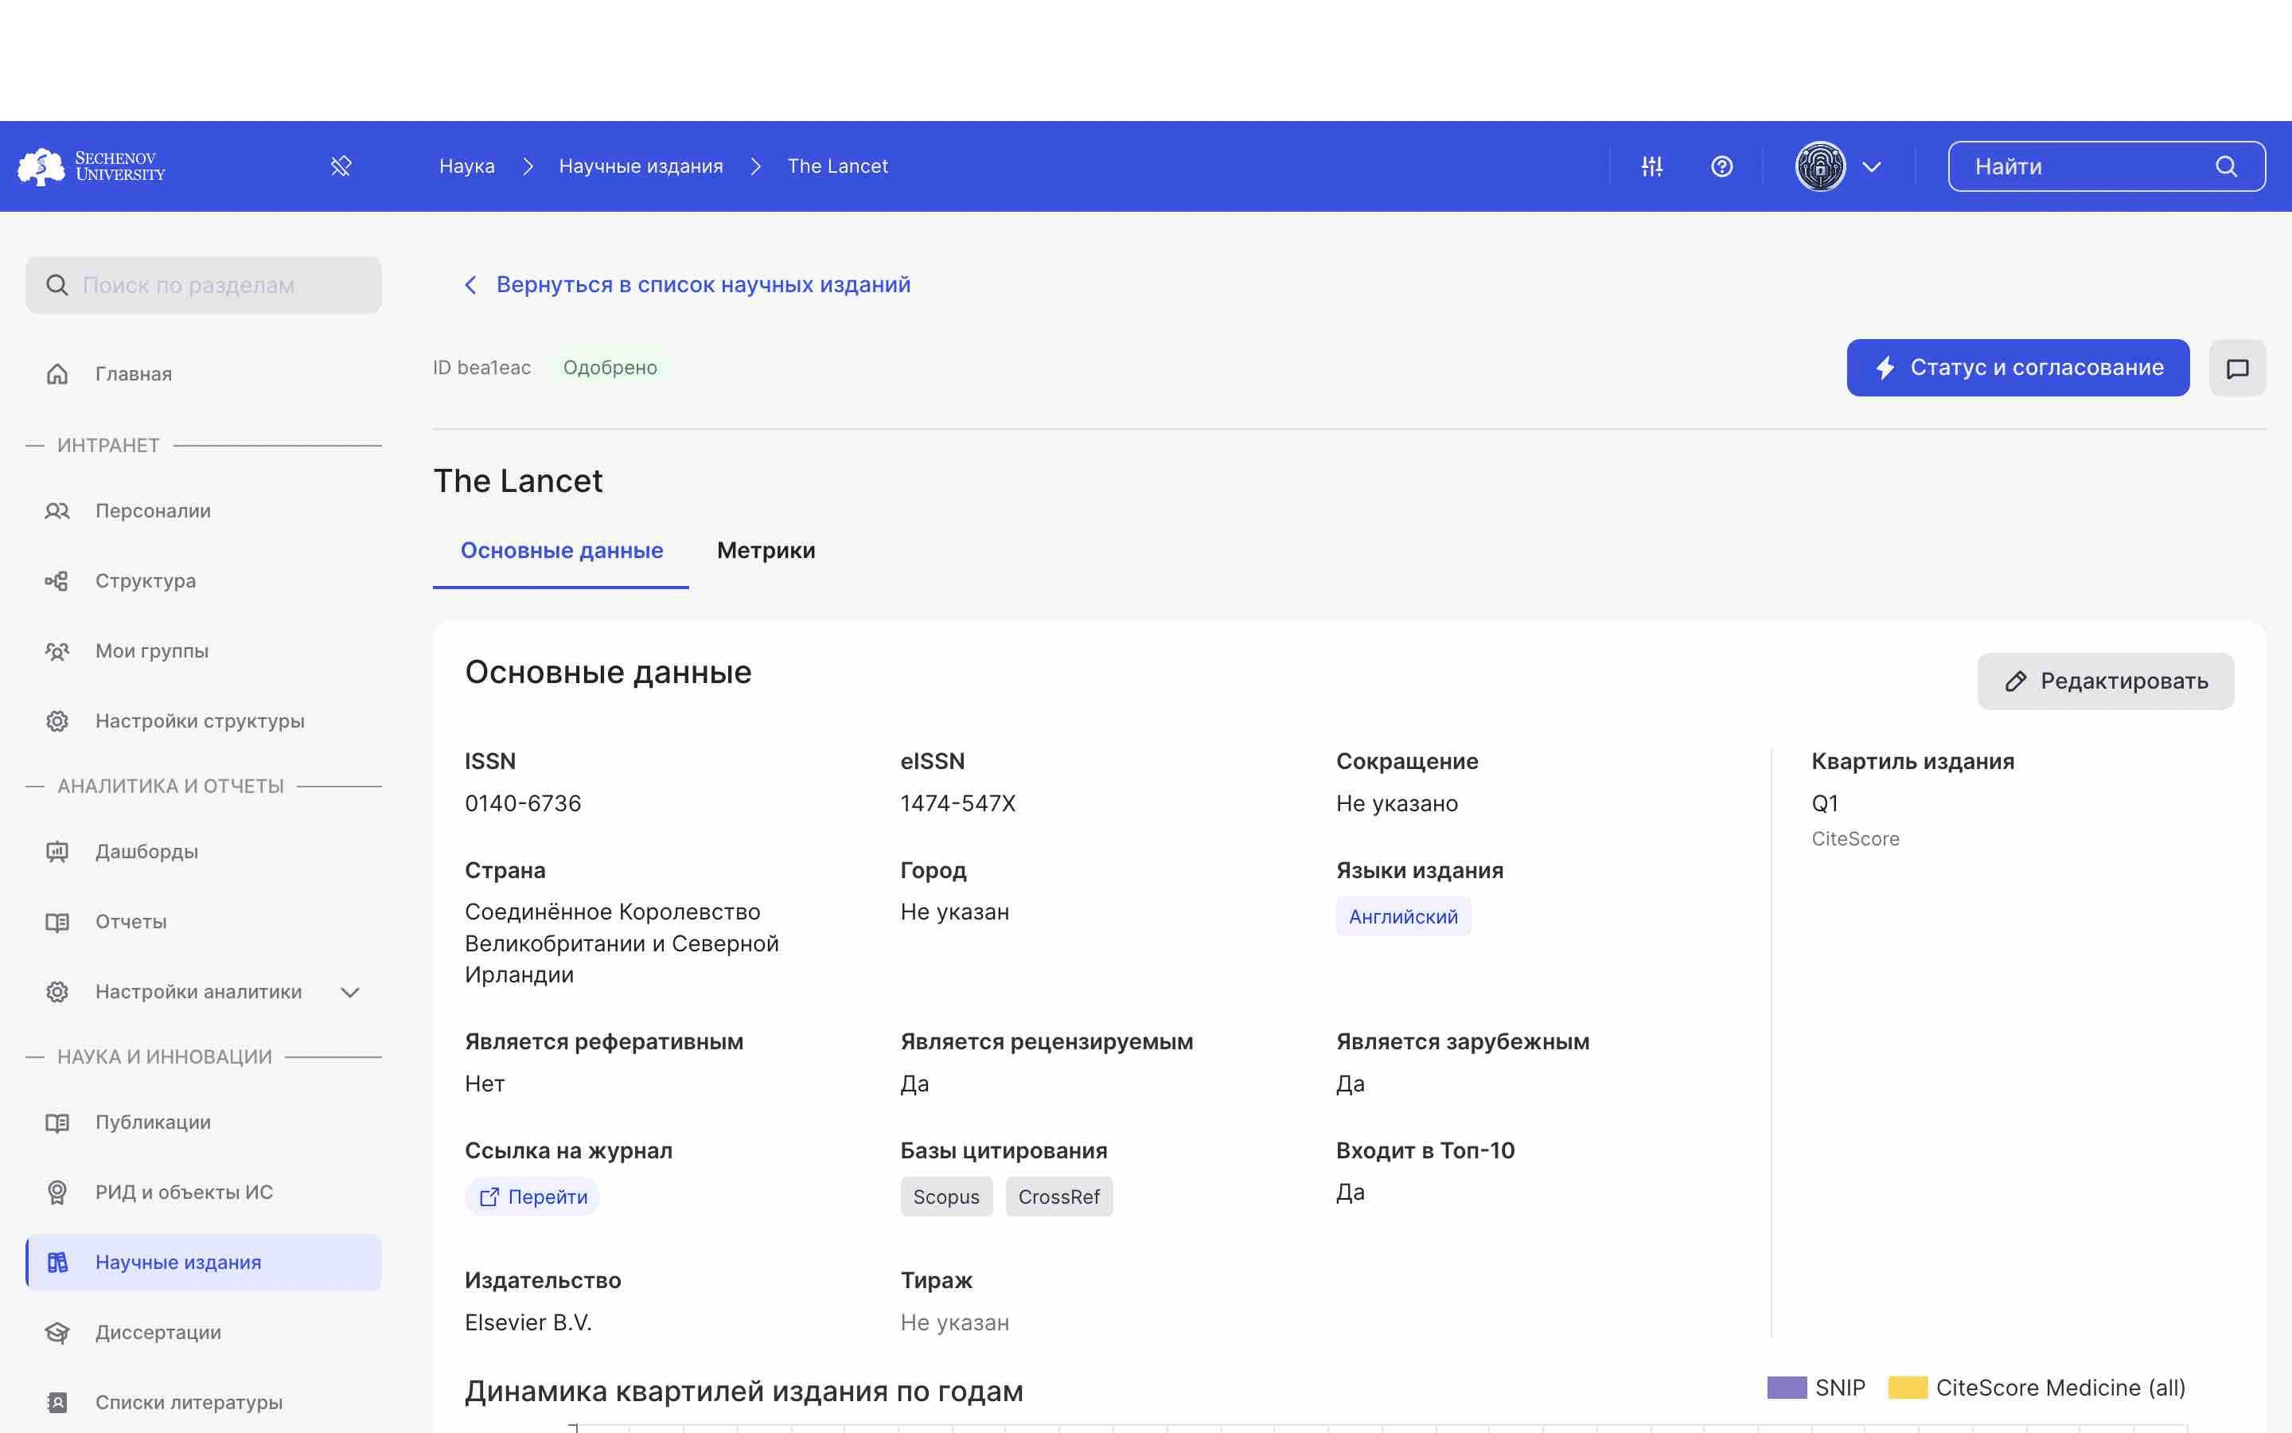Select Структура menu item
The image size is (2292, 1433).
204,581
